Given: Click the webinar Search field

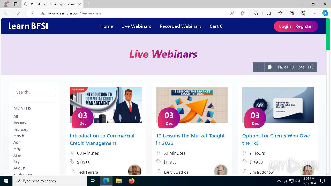Looking at the screenshot, I should [34, 92].
